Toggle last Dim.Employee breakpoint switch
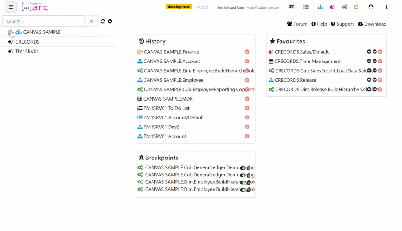 (243, 189)
